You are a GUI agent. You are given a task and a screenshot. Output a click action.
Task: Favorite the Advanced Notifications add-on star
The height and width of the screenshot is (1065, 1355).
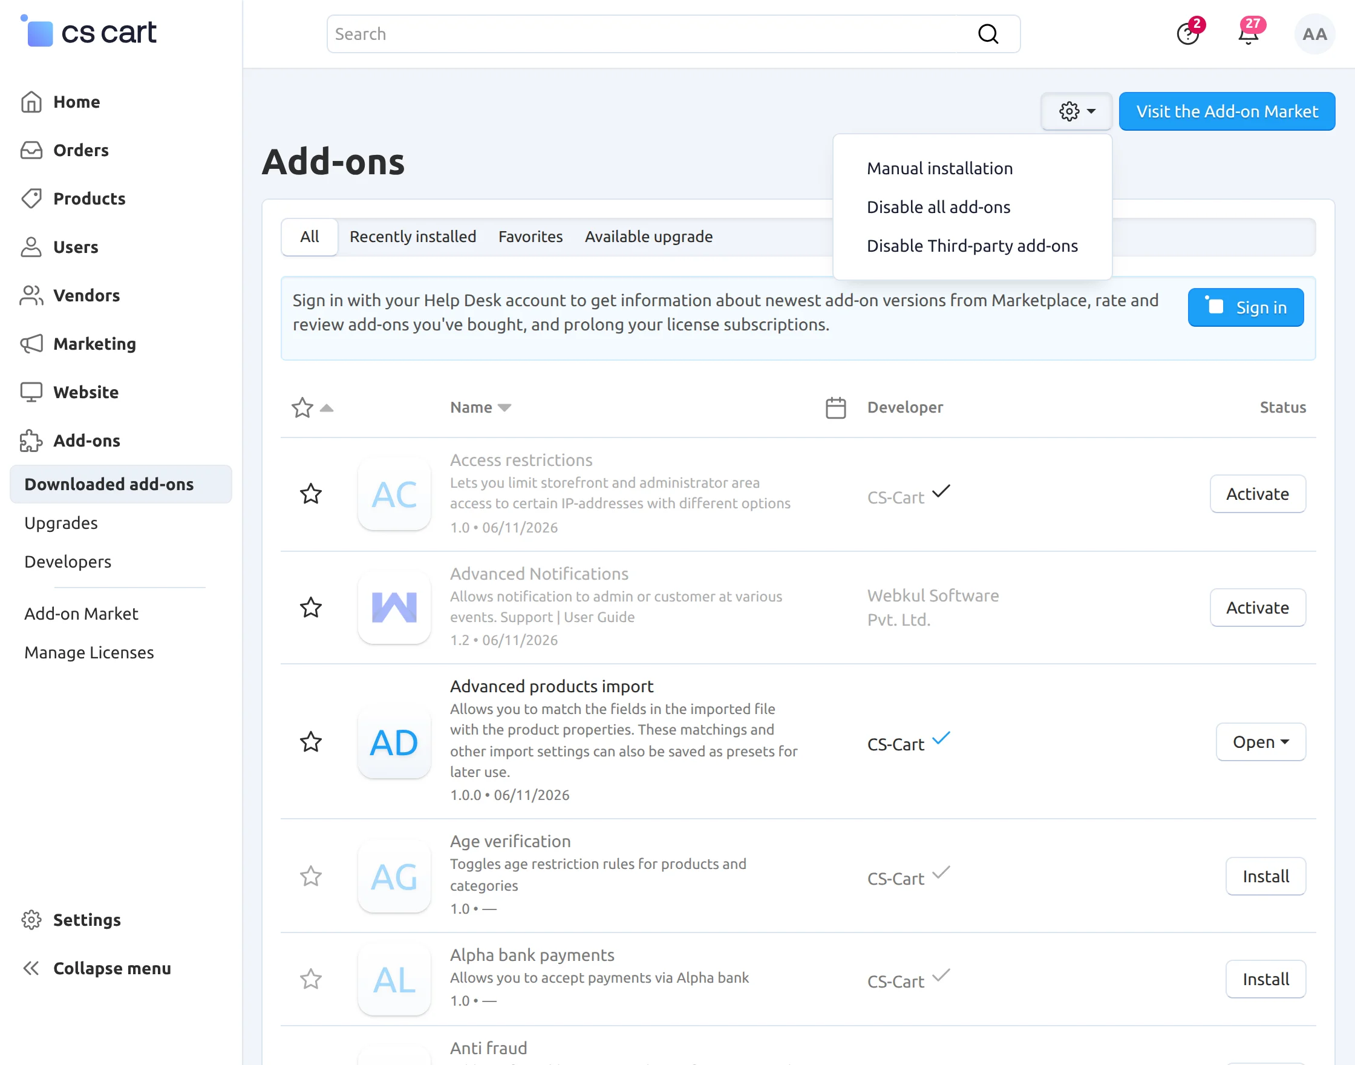310,608
